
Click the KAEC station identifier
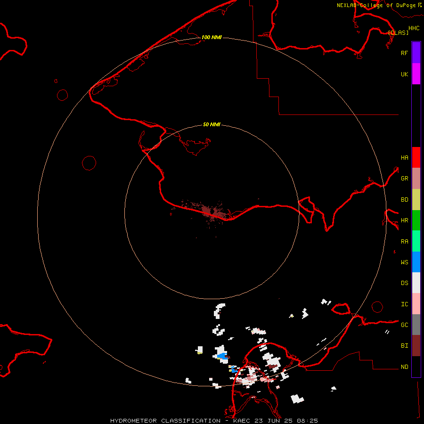tap(240, 421)
